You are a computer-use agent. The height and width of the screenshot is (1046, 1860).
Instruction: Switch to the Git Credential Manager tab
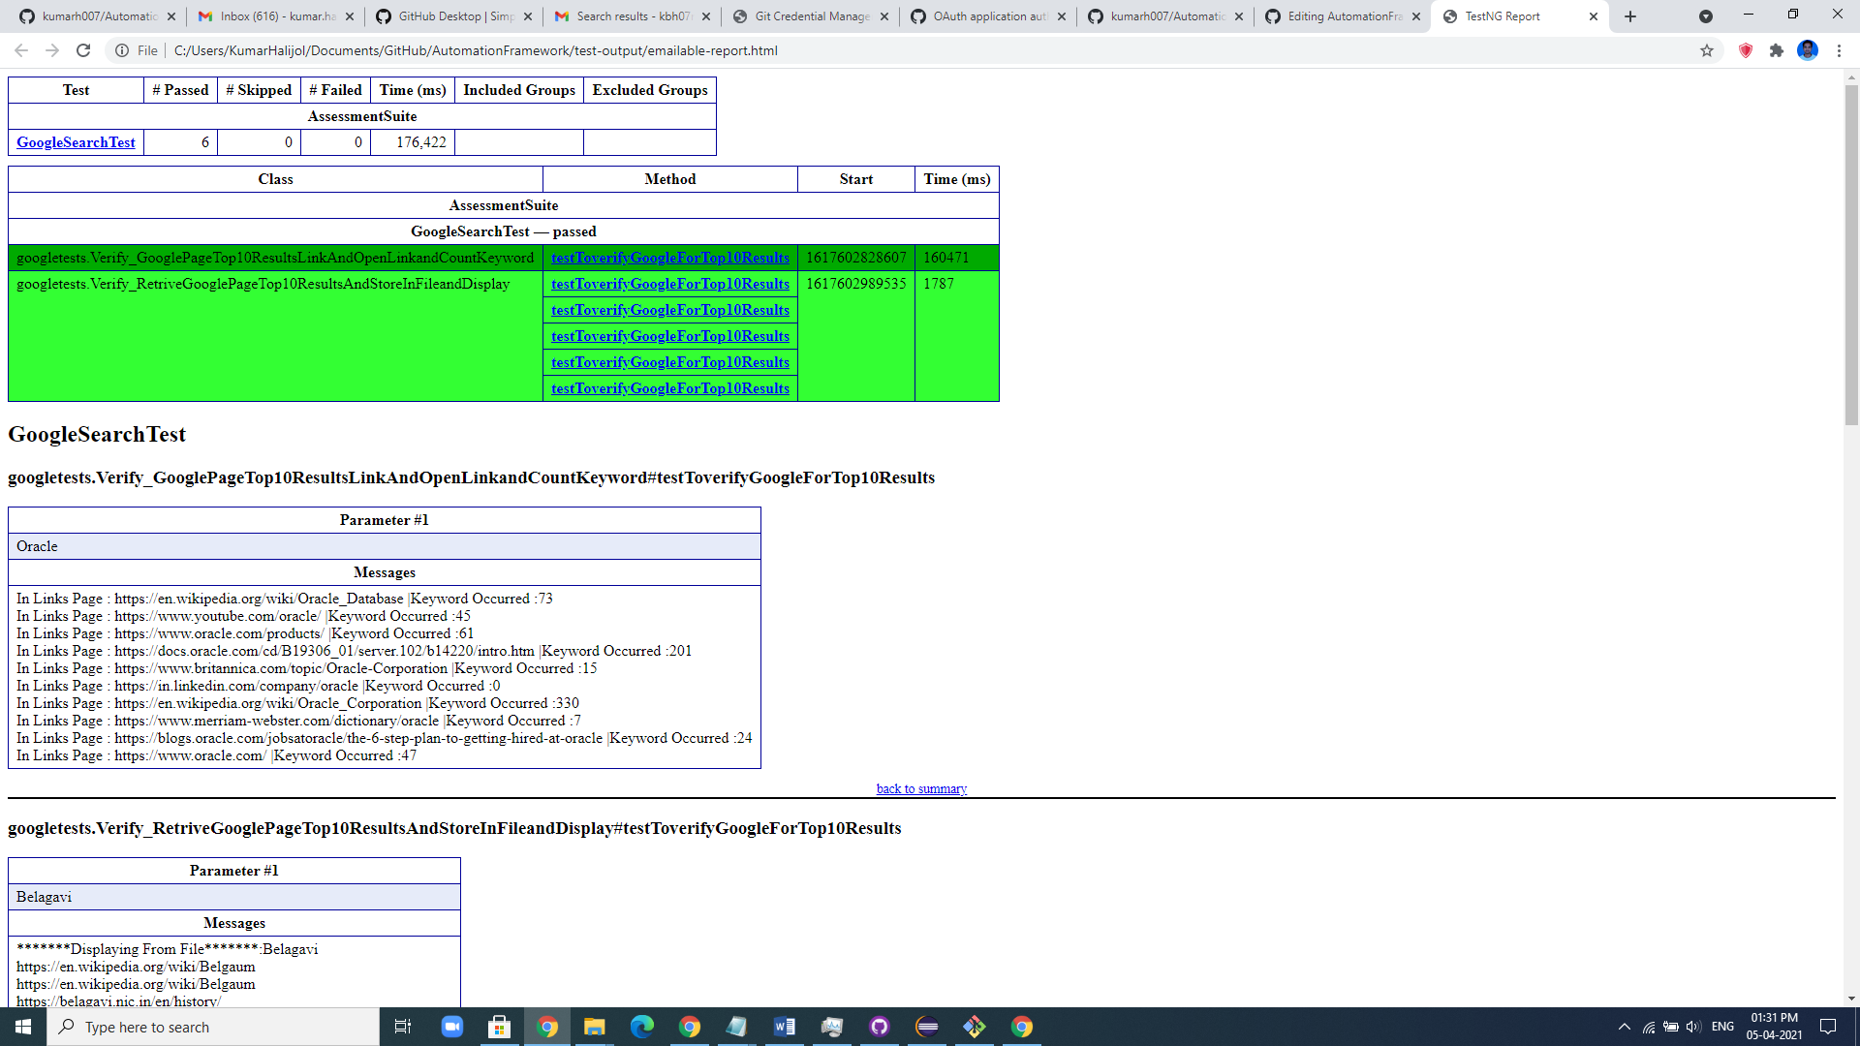[x=812, y=16]
